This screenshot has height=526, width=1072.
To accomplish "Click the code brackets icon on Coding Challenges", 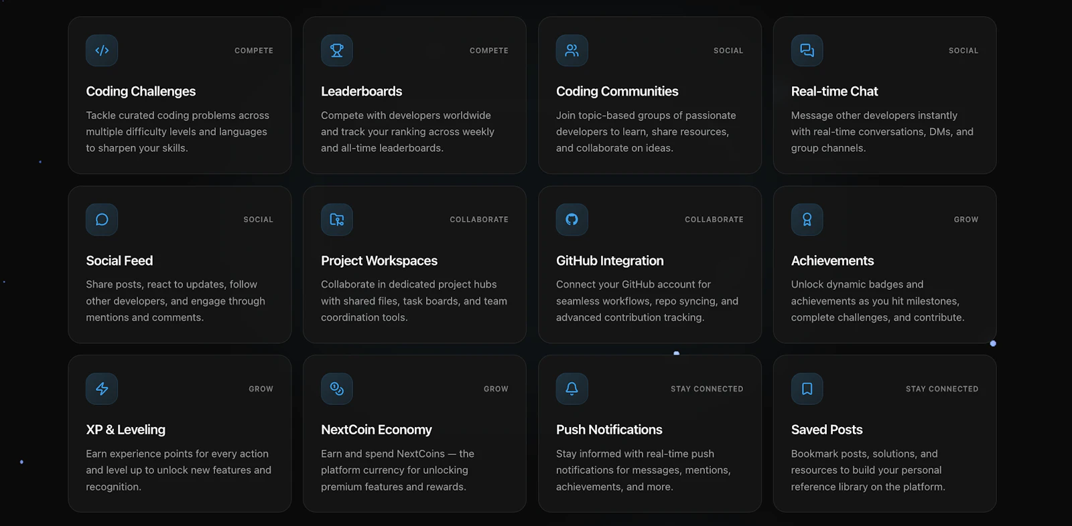I will 102,50.
